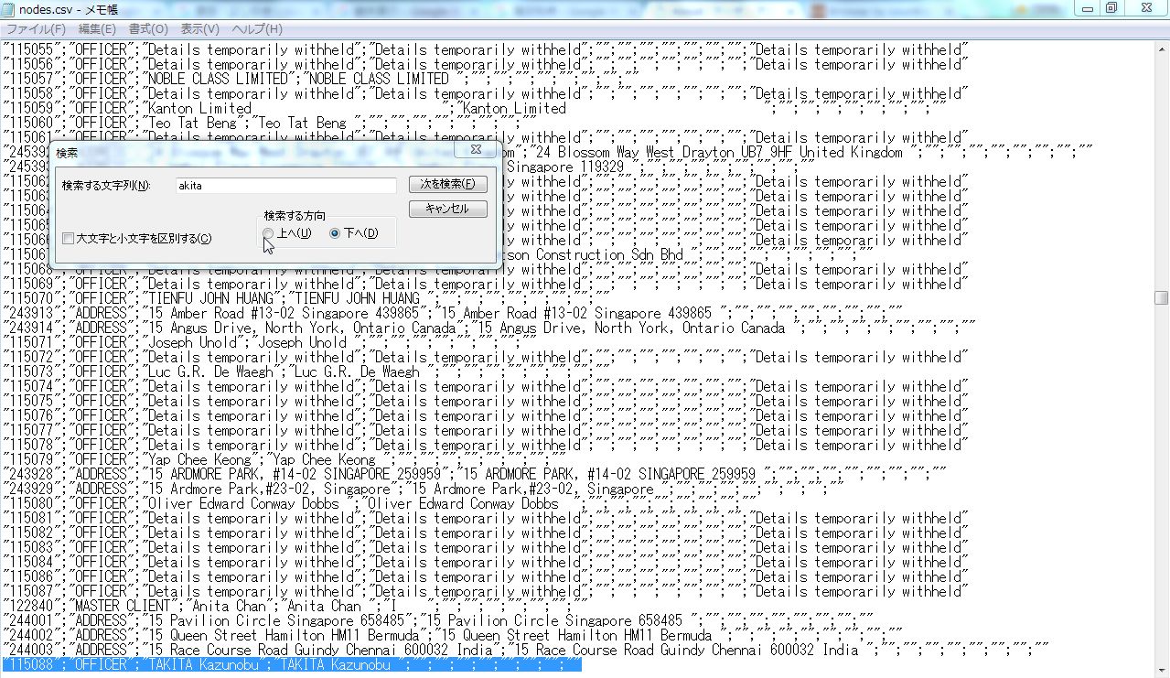Click the text "Teo Tat Beng" in line 115060

(x=192, y=124)
